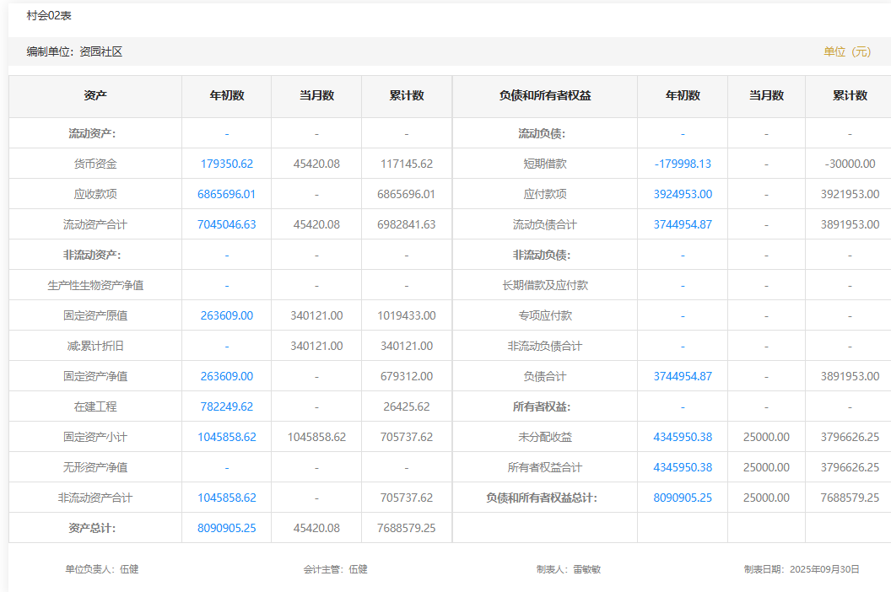Click the 固定资产原值 年初数 link
Screen dimensions: 891x592
click(x=226, y=315)
